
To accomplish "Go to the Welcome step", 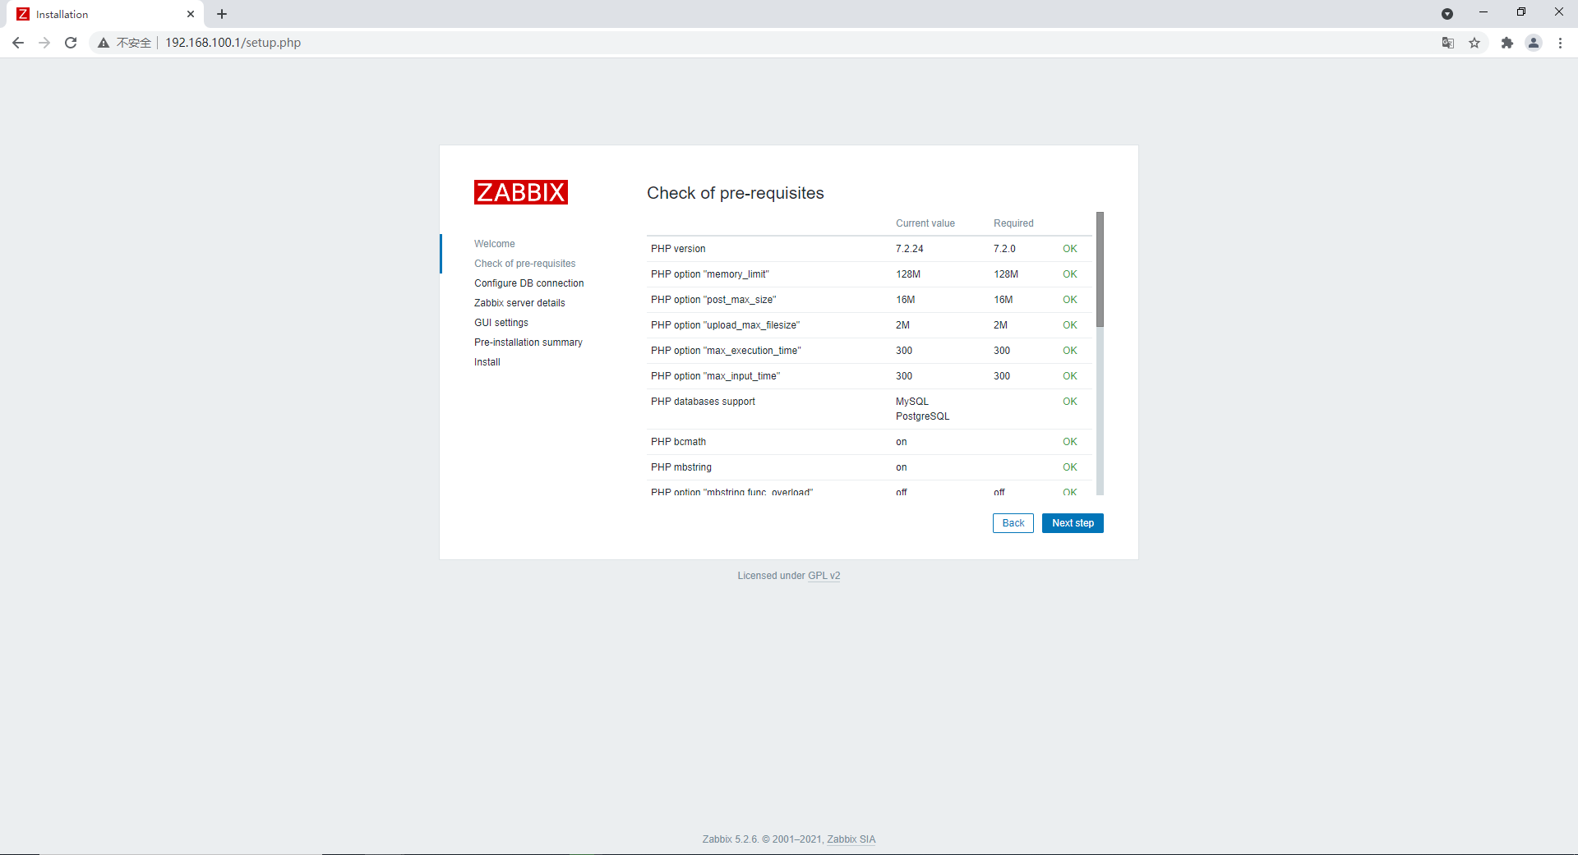I will pyautogui.click(x=495, y=244).
